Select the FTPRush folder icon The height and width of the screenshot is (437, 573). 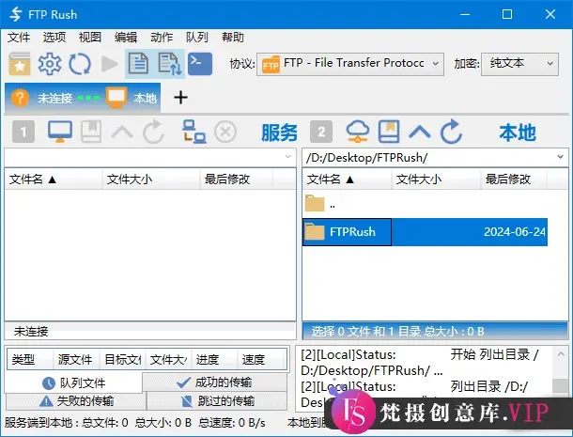coord(315,231)
